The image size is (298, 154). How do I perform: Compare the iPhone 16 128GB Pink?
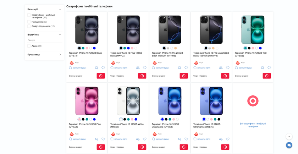[96, 139]
